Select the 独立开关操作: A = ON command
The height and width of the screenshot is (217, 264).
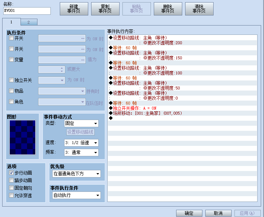tap(183, 108)
